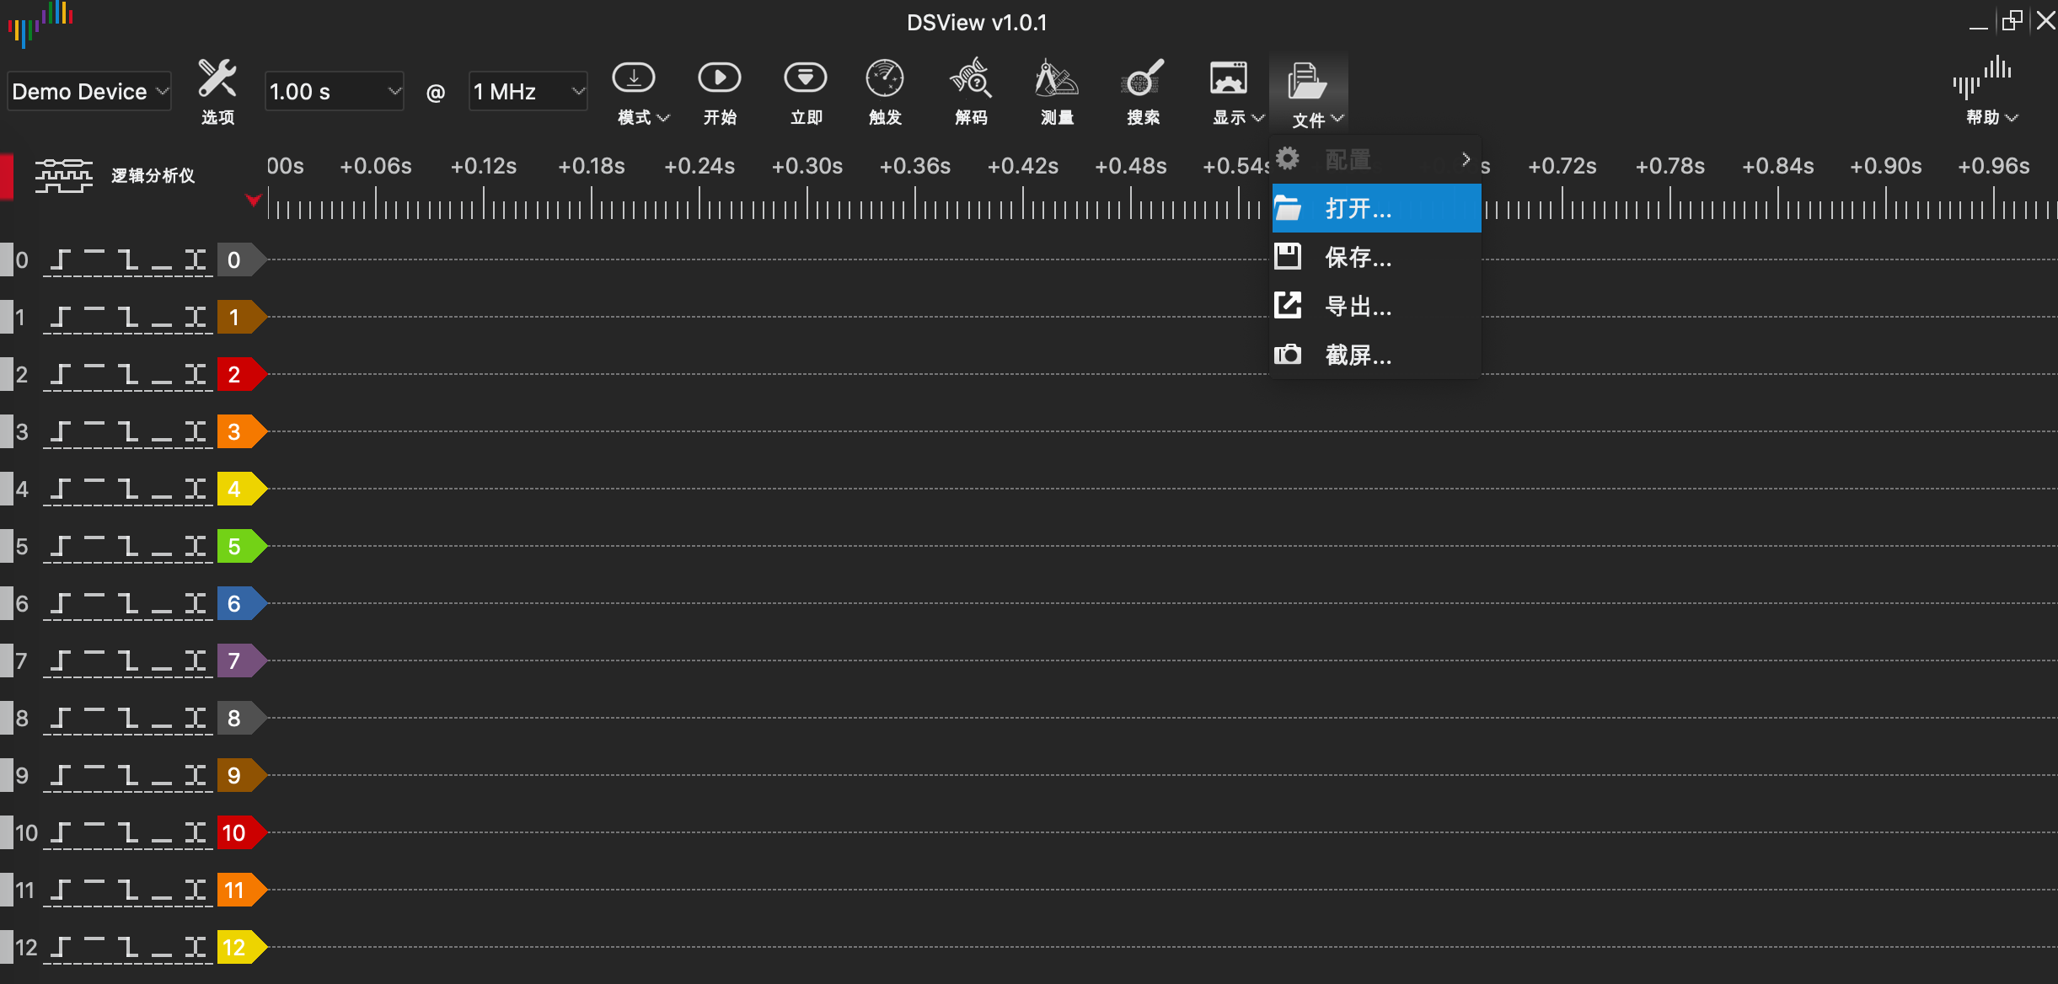Expand the 1 MHz sample rate dropdown
The width and height of the screenshot is (2058, 984).
coord(528,91)
